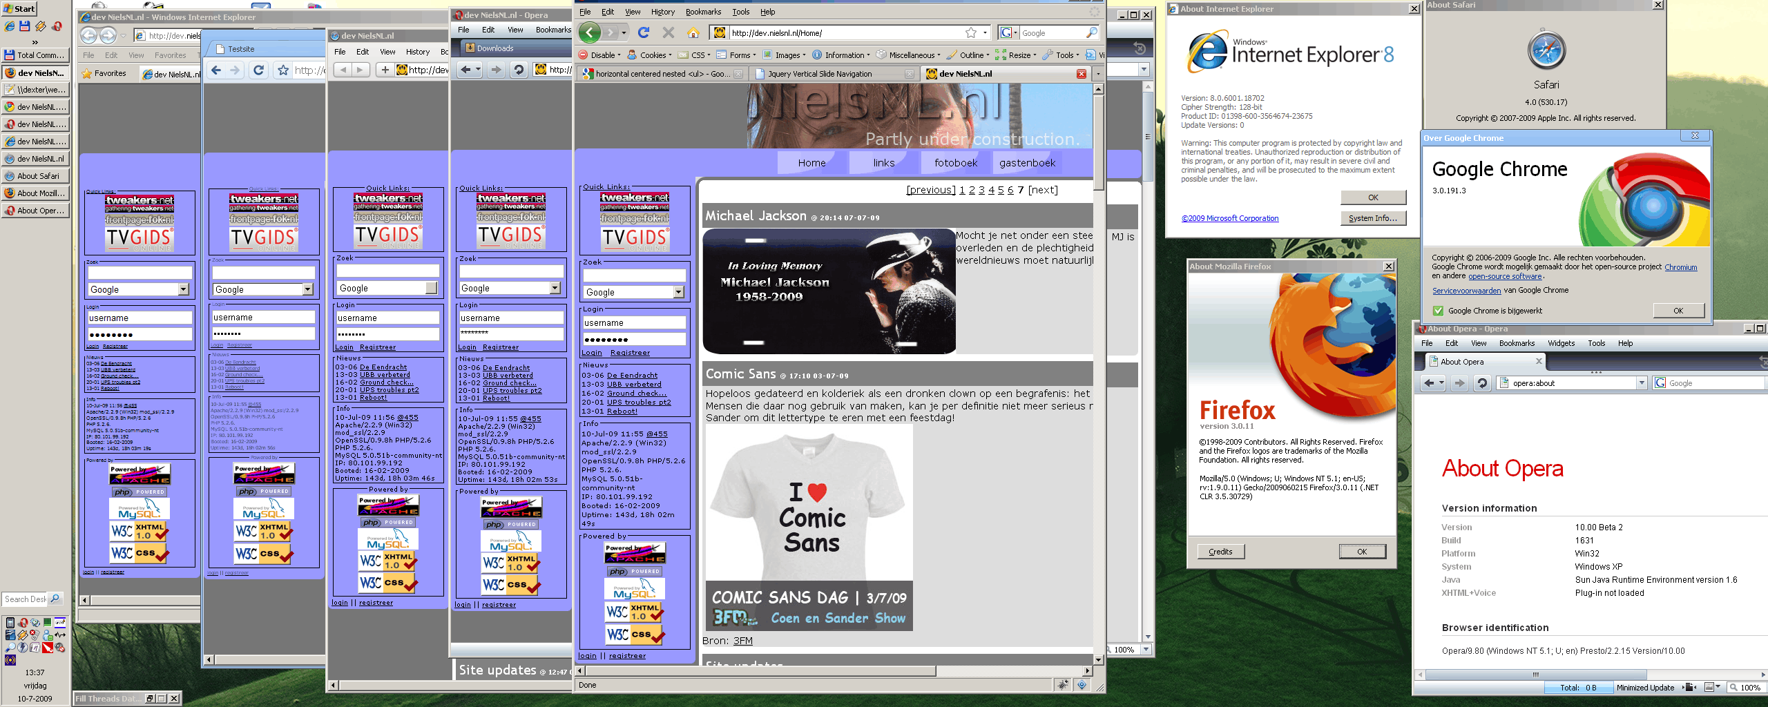Click Credits in About Mozilla Firefox
The width and height of the screenshot is (1768, 707).
[1220, 552]
